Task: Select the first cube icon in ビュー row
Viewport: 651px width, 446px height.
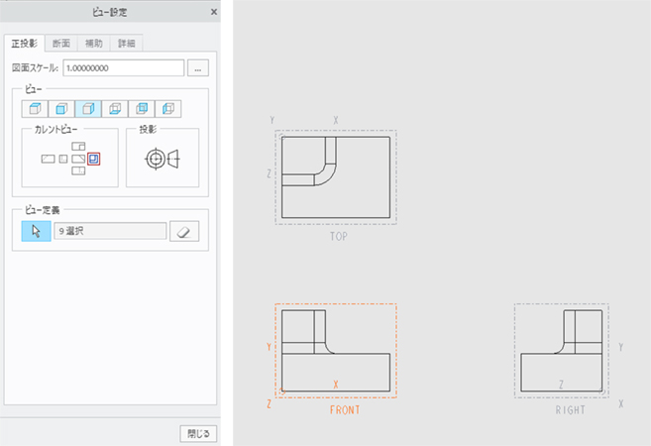Action: click(35, 108)
